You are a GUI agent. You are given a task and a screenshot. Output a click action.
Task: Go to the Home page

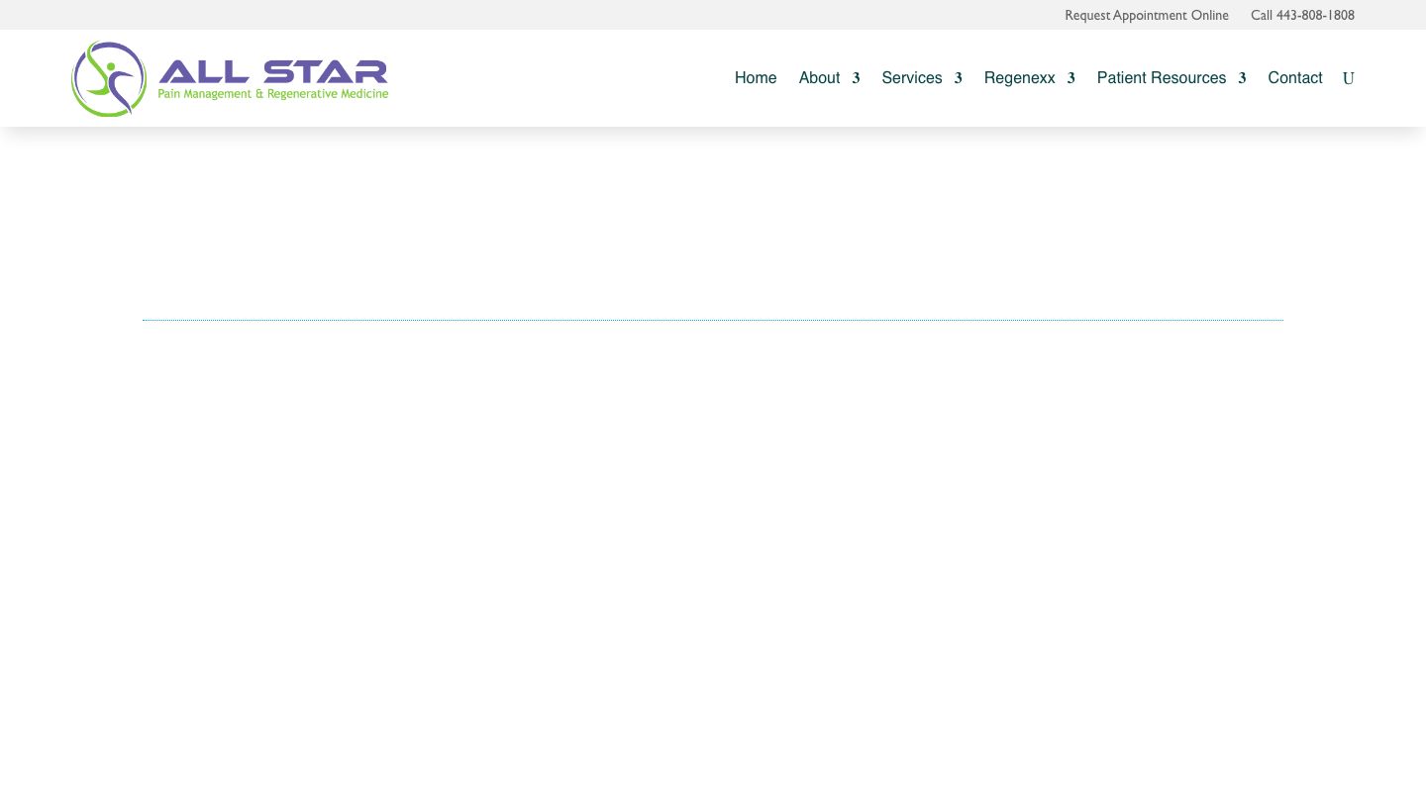tap(756, 78)
